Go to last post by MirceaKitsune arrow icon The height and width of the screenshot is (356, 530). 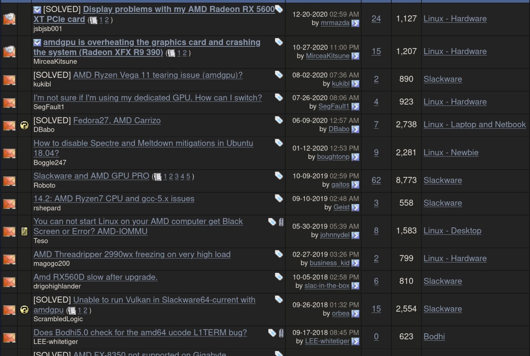coord(355,56)
